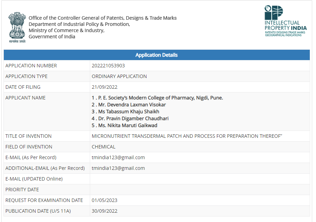
Task: Click the PUBLICATION DATE (U/S 11A) label
Action: 38,211
